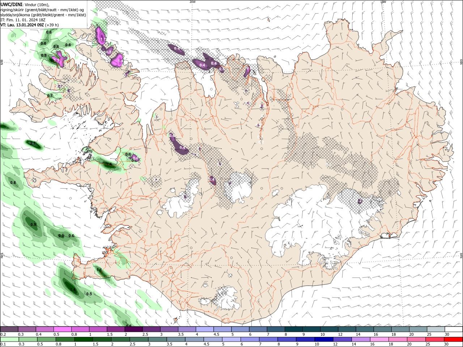Image resolution: width=463 pixels, height=347 pixels.
Task: Select the palest green first rain legend swatch
Action: click(x=9, y=339)
